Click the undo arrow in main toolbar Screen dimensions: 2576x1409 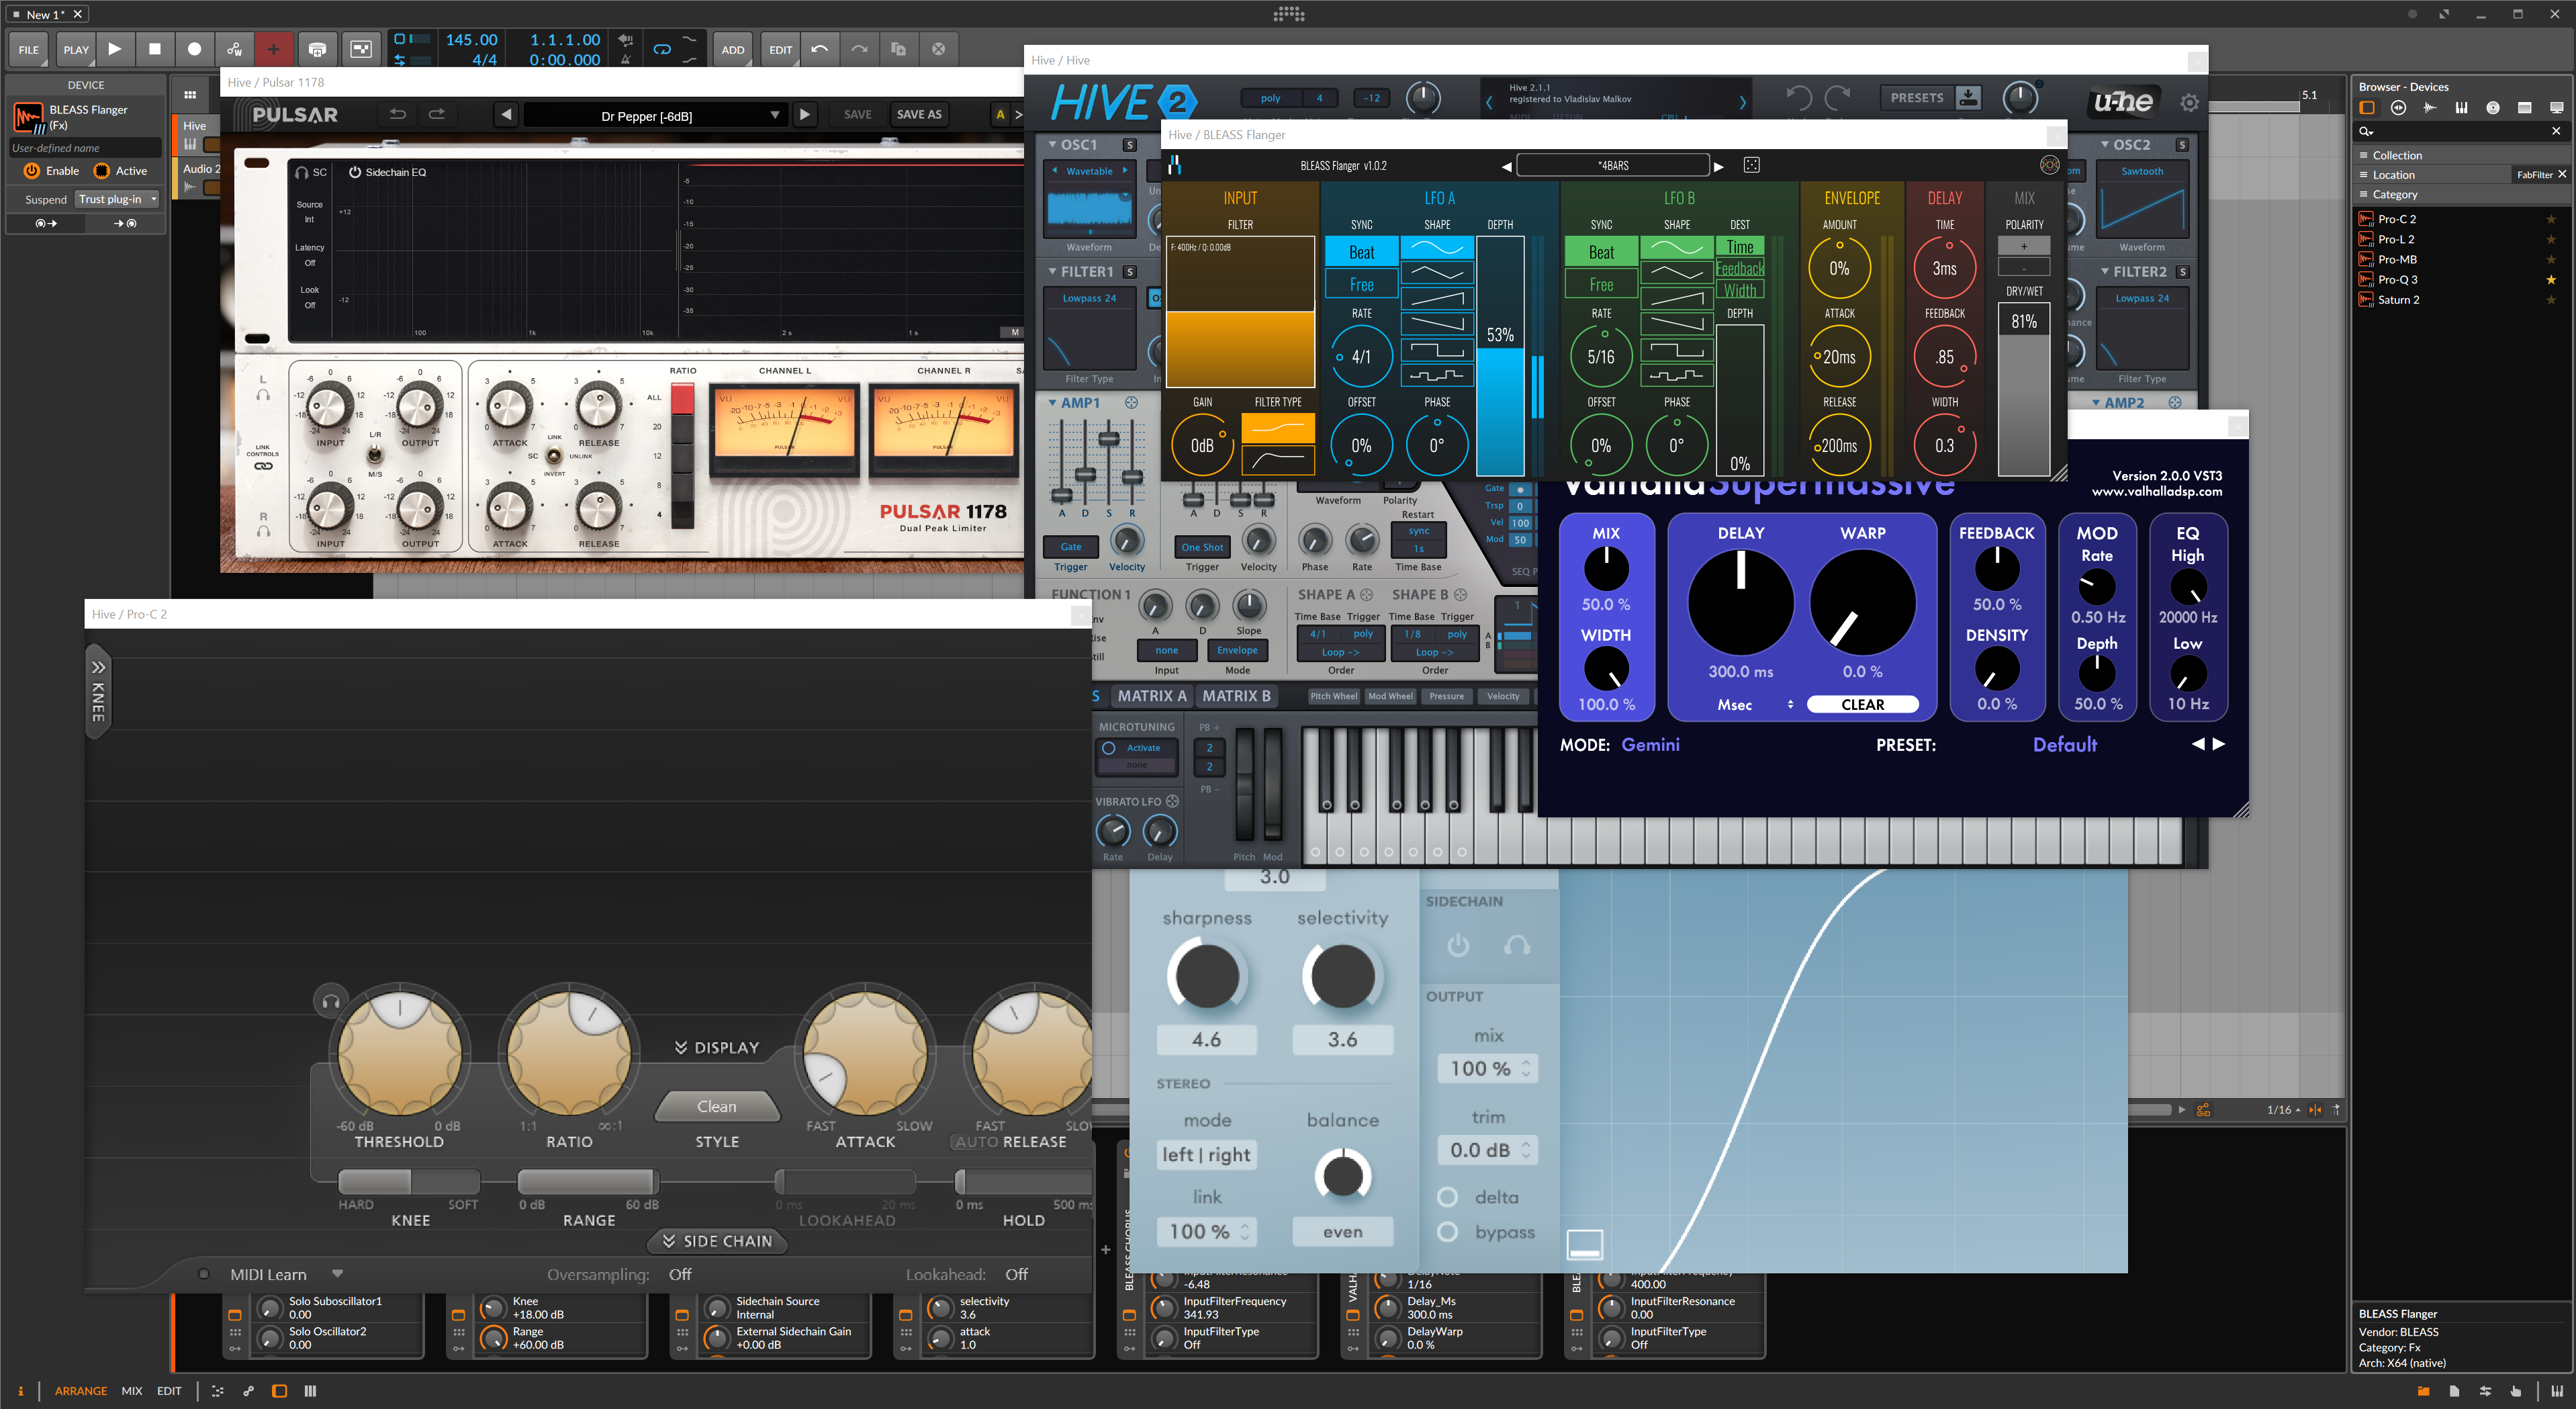coord(820,48)
